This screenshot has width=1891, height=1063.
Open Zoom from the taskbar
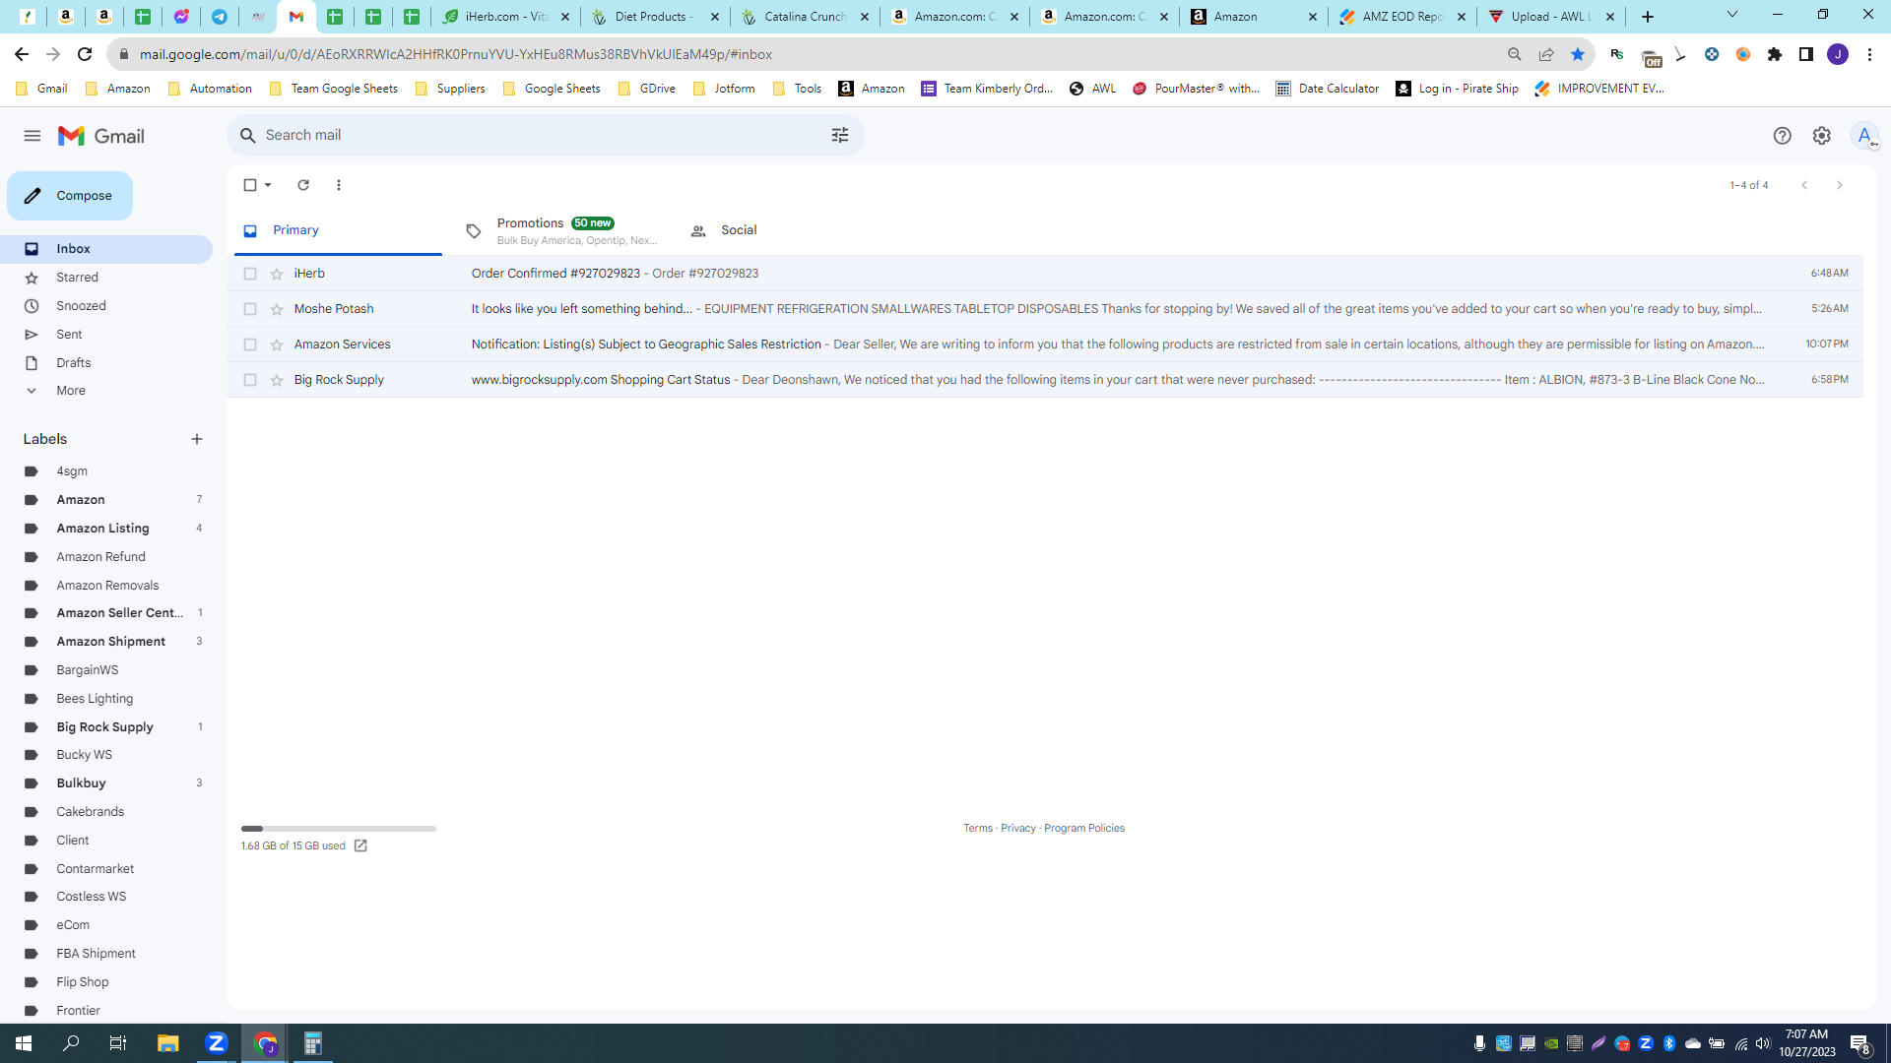coord(217,1043)
